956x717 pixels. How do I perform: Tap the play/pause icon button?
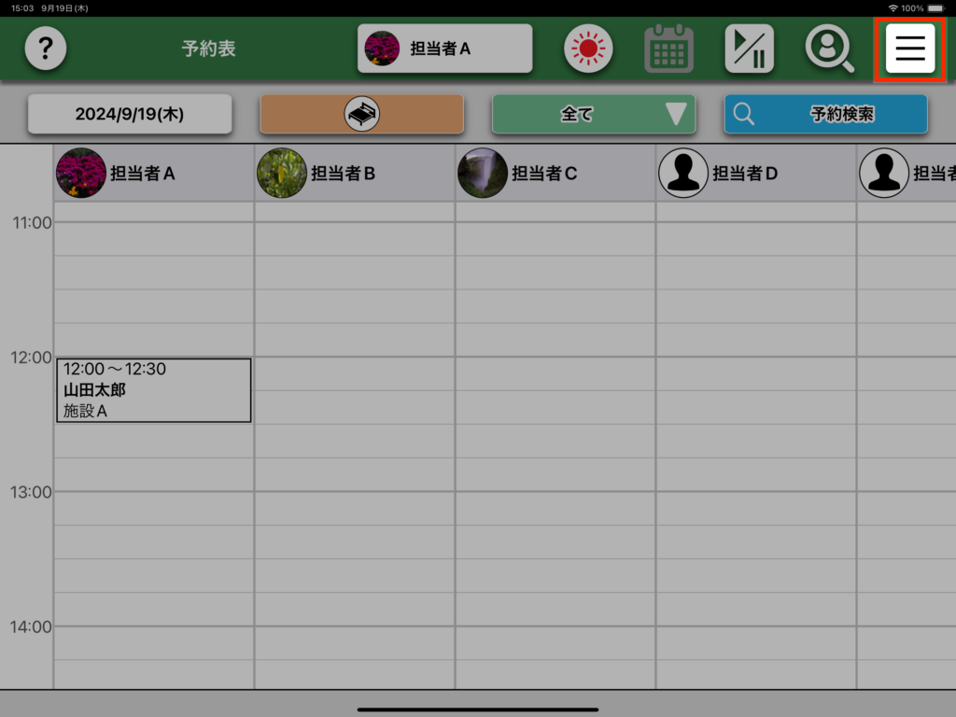(749, 49)
